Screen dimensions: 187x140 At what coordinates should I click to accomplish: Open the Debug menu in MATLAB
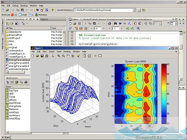pyautogui.click(x=15, y=6)
